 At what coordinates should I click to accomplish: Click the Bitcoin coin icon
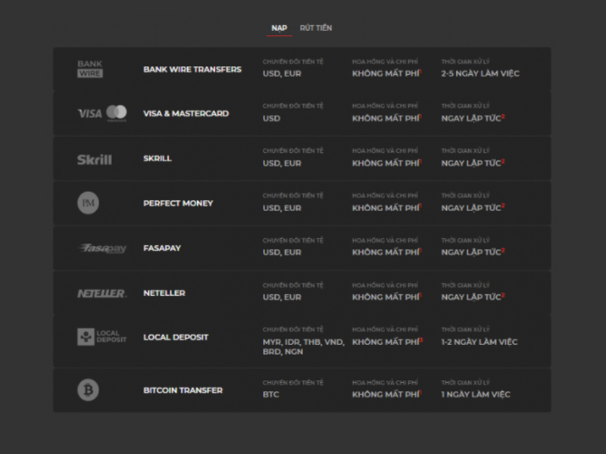pyautogui.click(x=88, y=390)
